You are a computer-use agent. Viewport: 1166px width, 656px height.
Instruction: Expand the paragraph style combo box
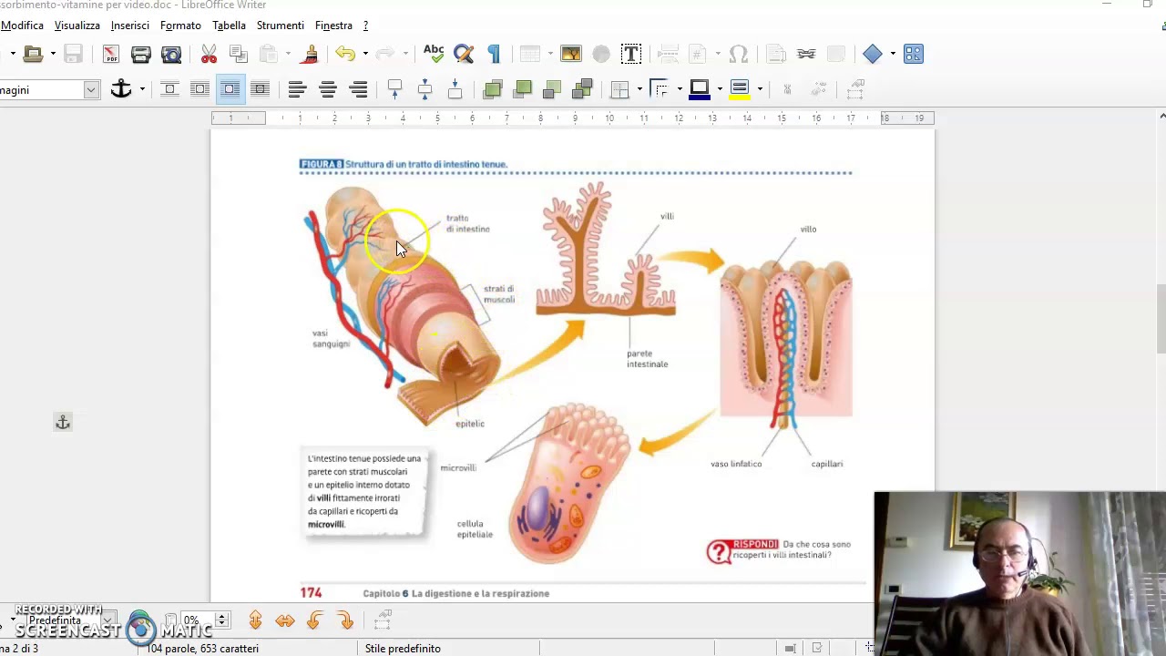[91, 89]
